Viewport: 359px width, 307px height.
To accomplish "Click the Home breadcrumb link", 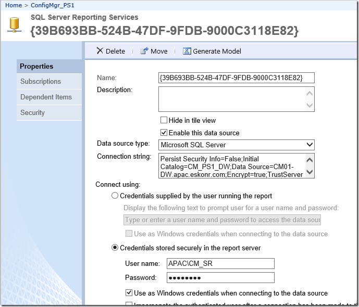I will (x=14, y=5).
